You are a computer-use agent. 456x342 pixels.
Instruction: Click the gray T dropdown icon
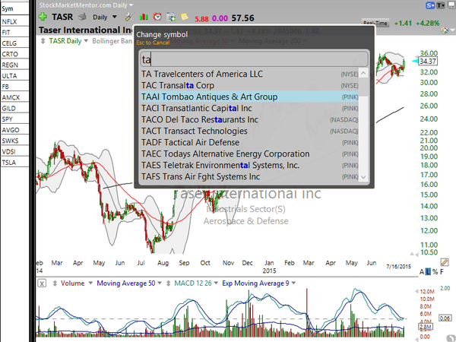point(441,5)
